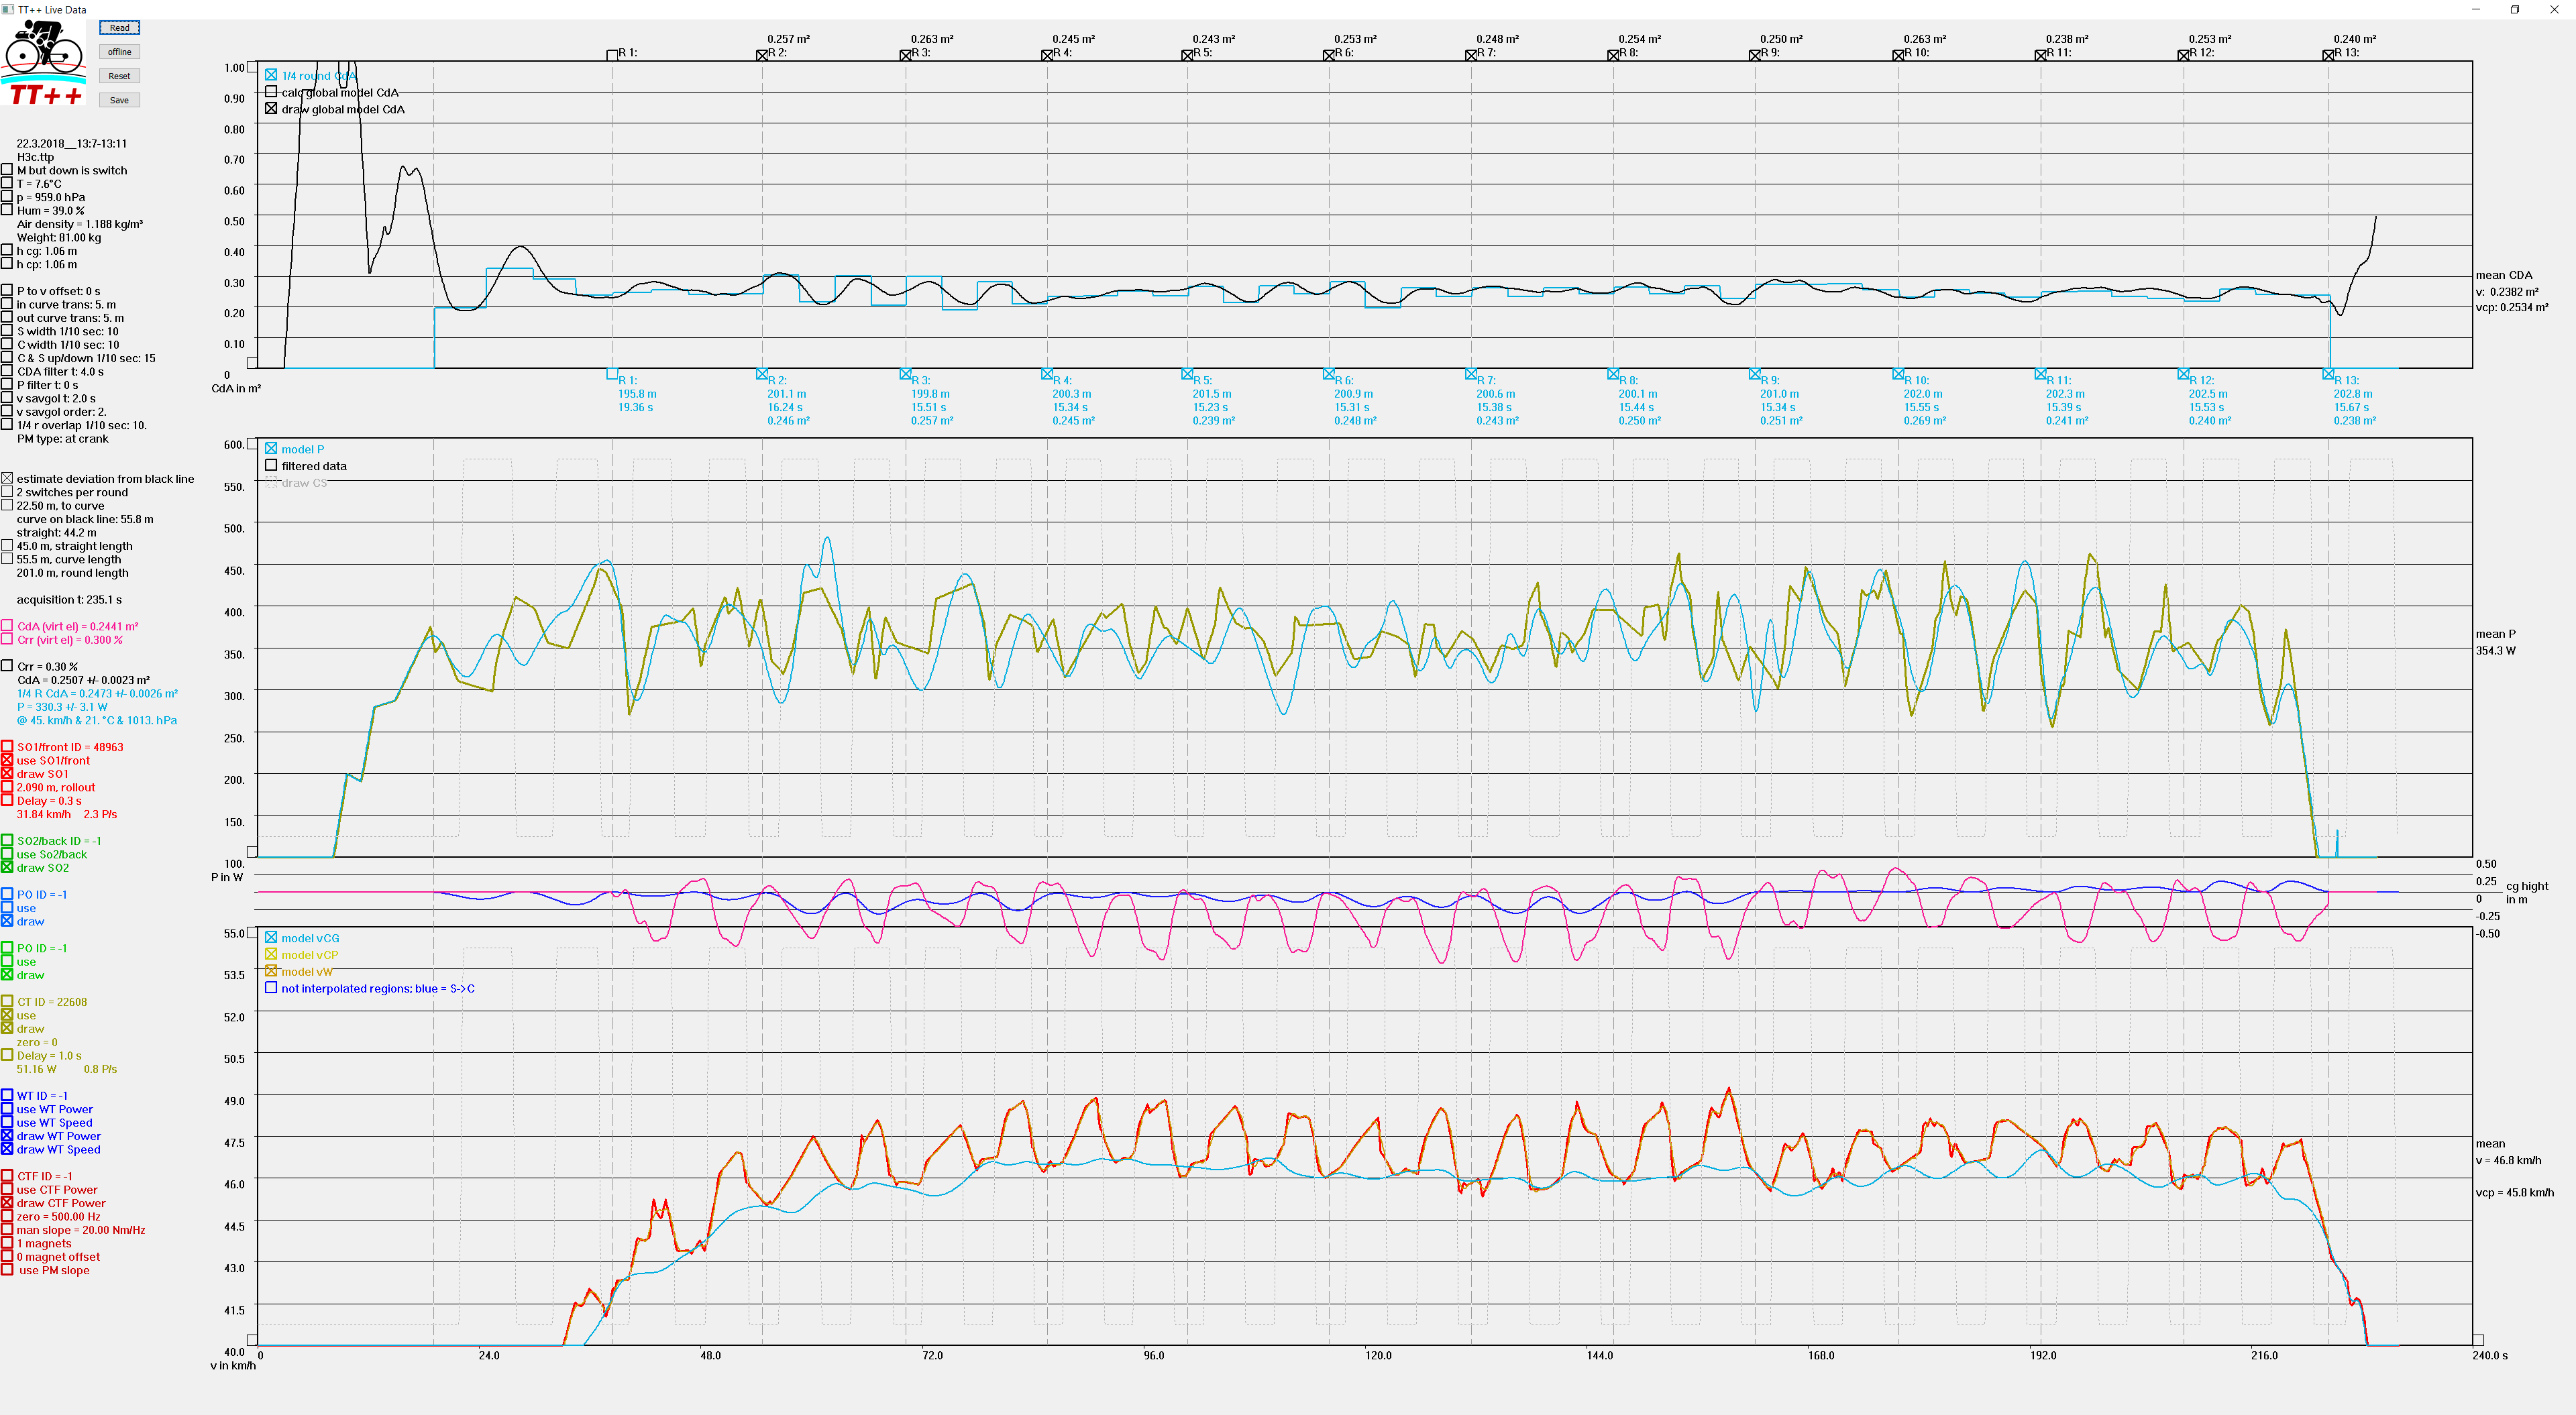Toggle the R 5 round marker on top

[x=1187, y=55]
